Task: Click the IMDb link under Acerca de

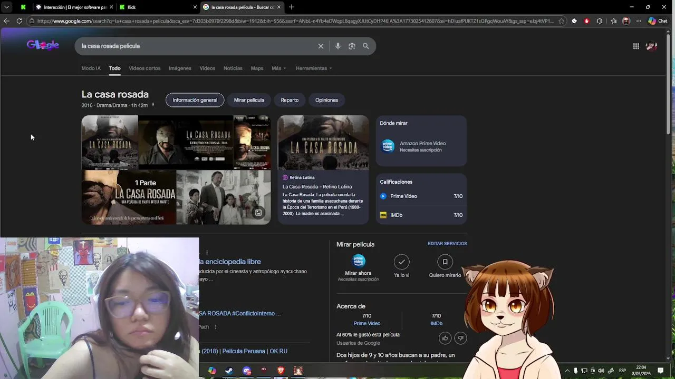Action: [x=436, y=323]
